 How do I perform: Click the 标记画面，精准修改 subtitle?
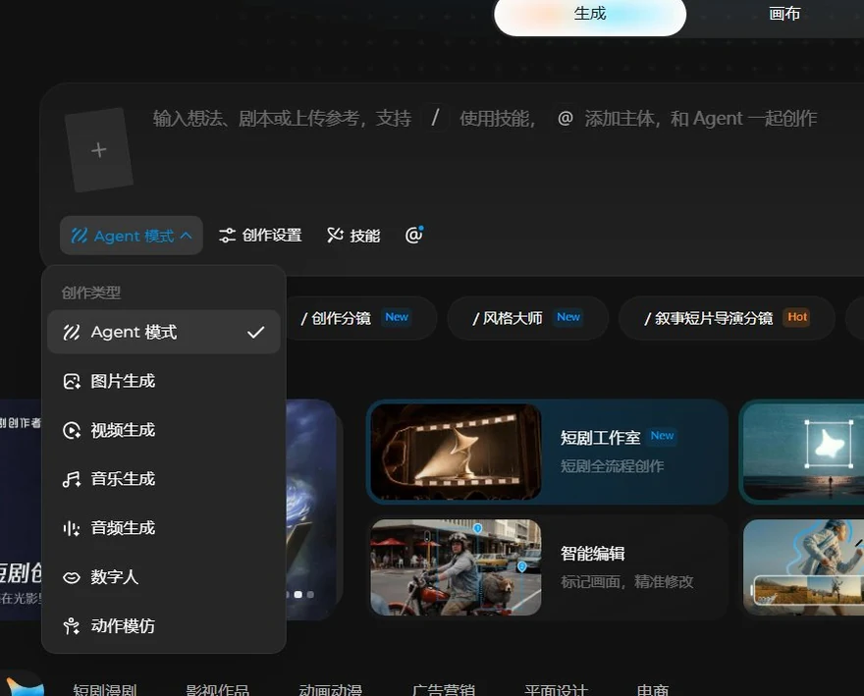click(627, 582)
